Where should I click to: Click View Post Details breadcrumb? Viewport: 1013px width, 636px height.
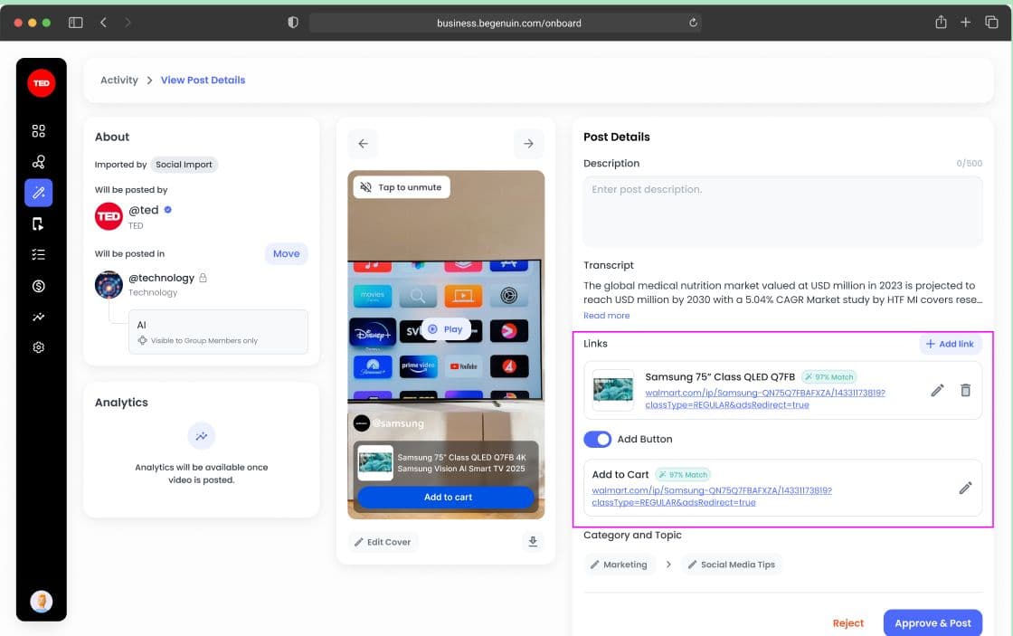click(203, 81)
